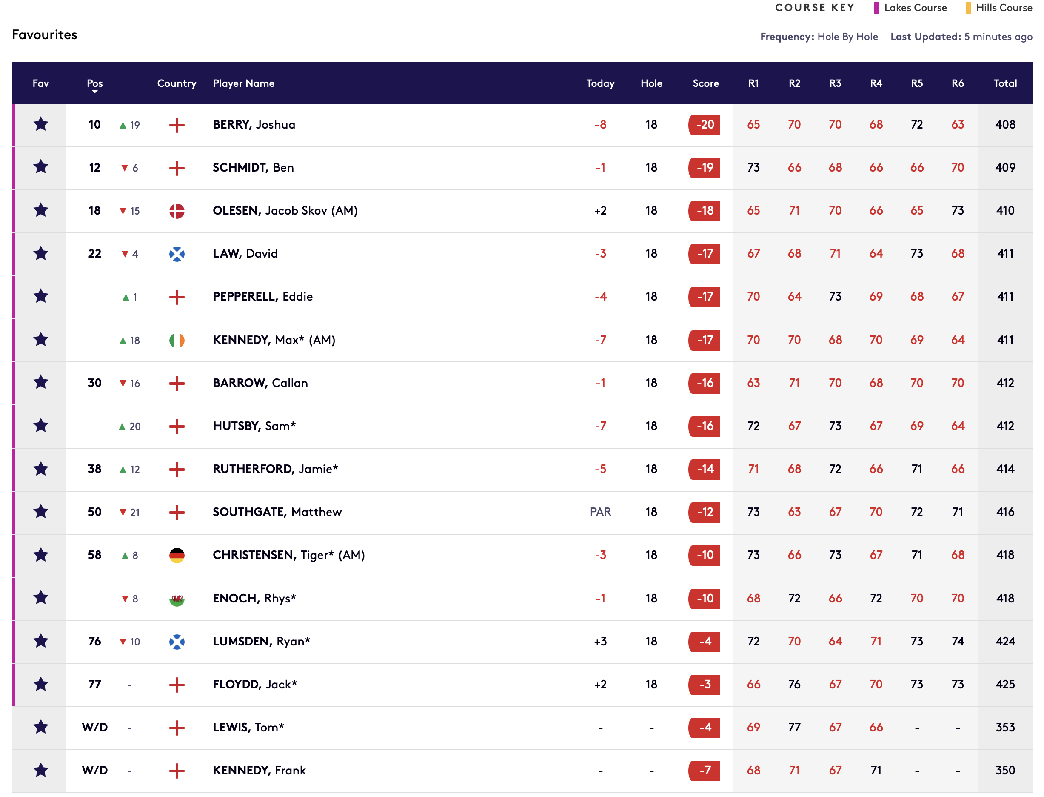Toggle favourite star for Ben Schmidt
Screen dimensions: 1044x797
point(41,167)
